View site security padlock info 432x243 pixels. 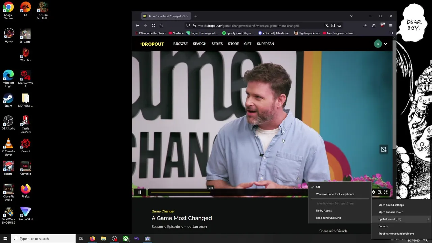tap(194, 26)
